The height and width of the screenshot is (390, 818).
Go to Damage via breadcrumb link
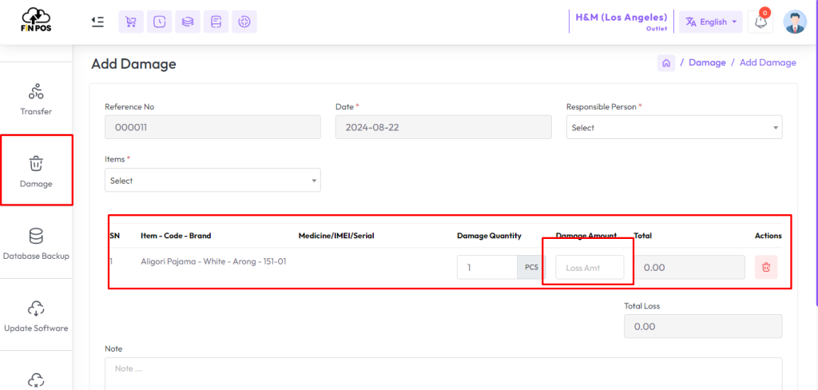pos(707,62)
